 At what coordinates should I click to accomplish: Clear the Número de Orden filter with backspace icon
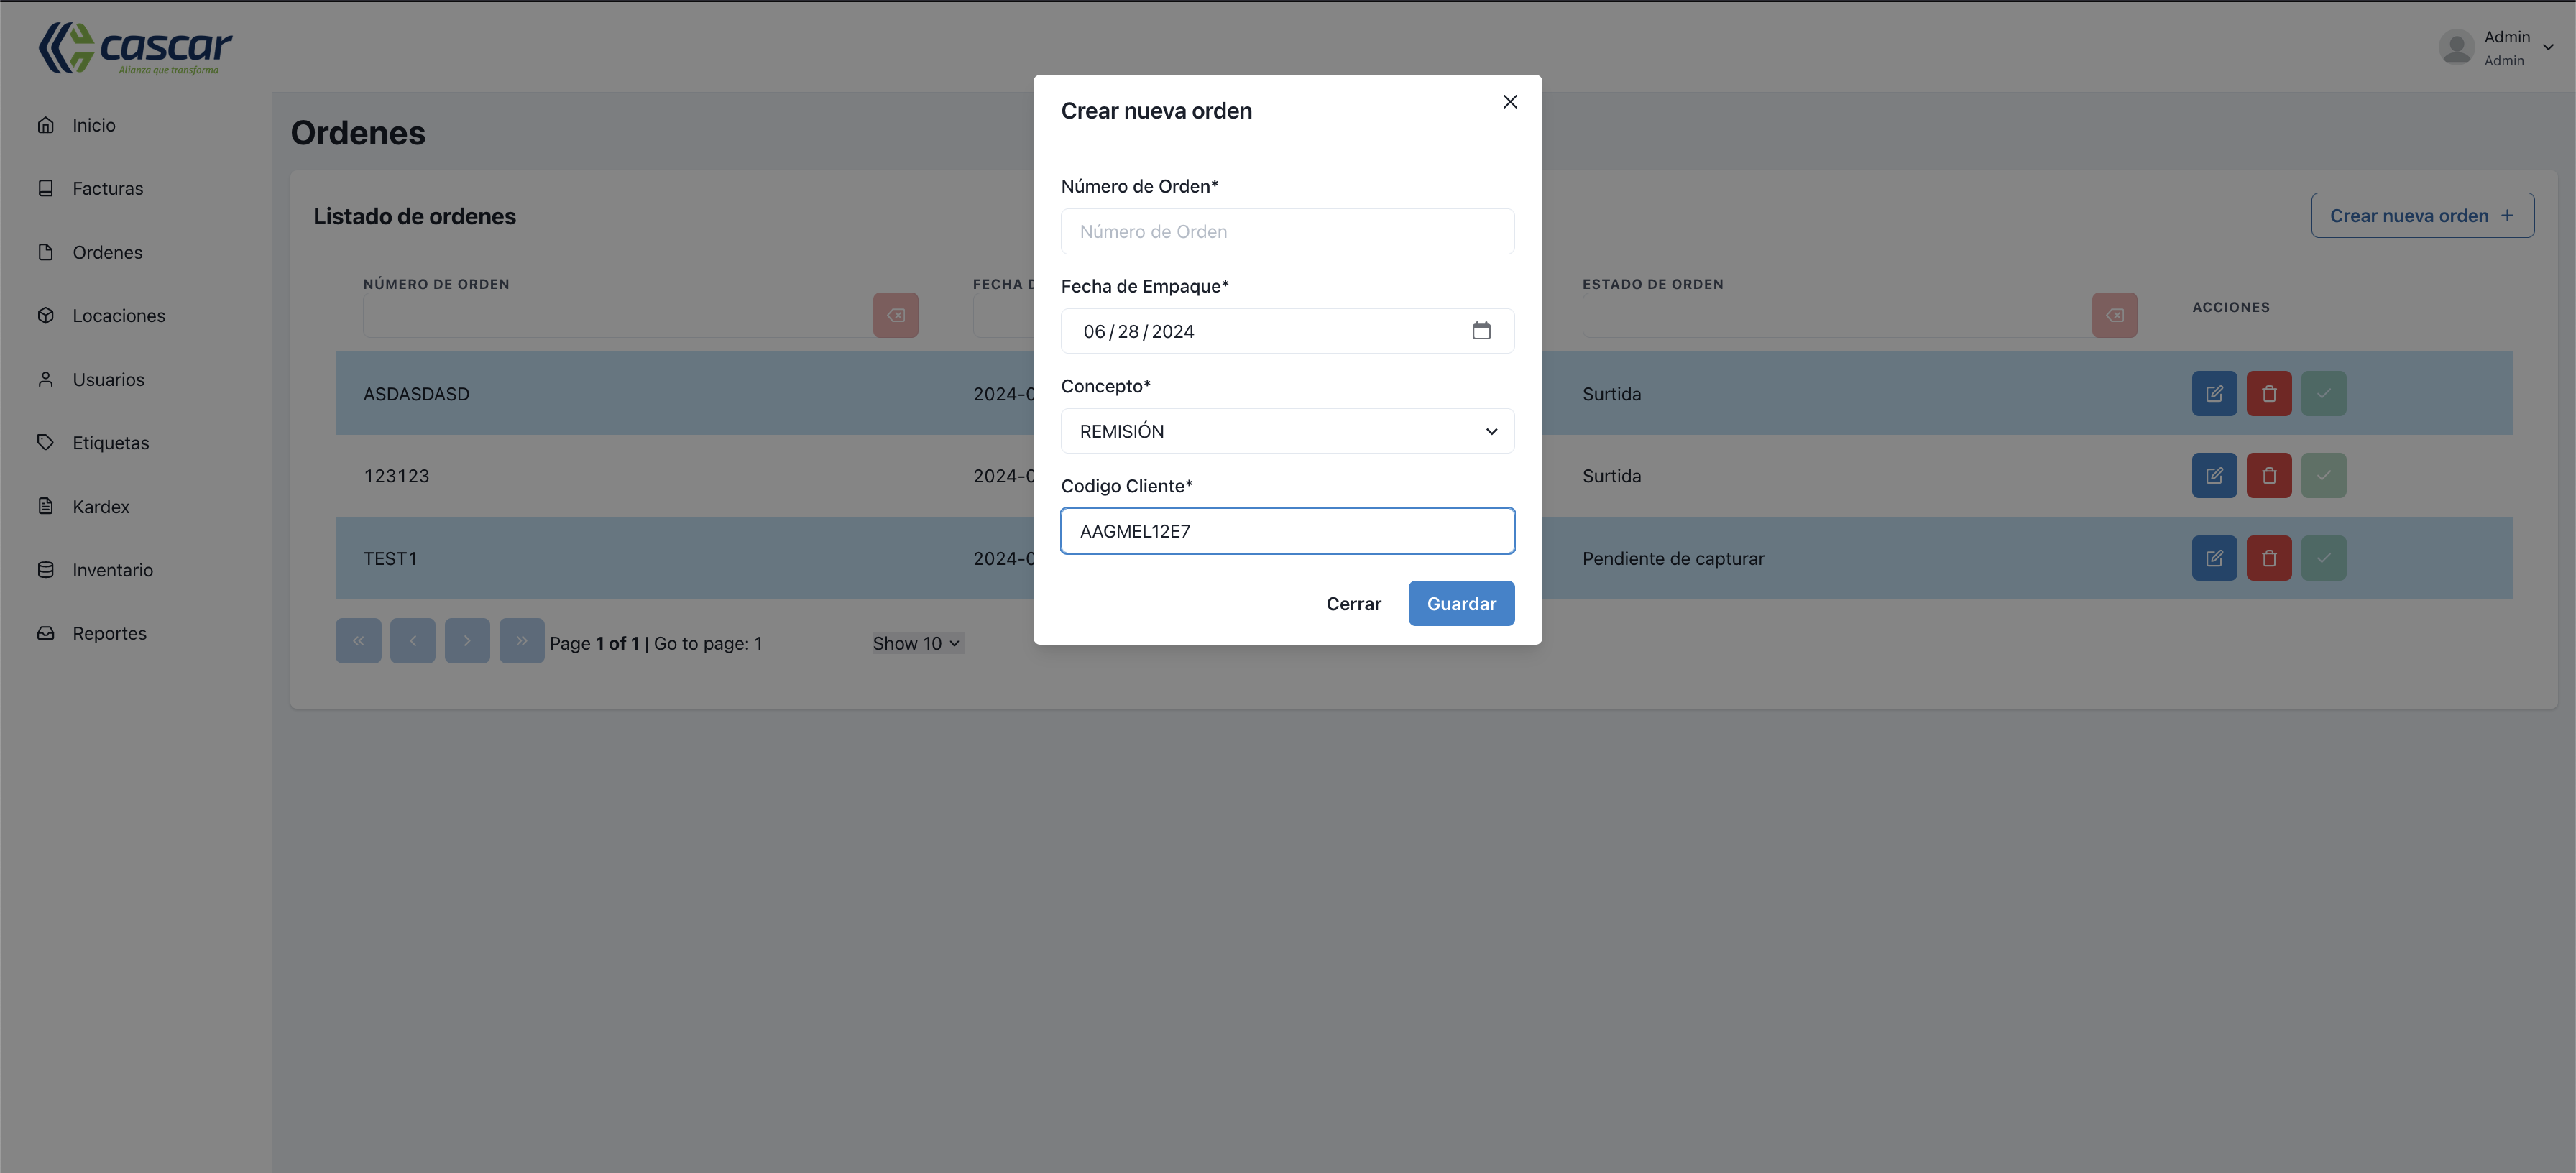coord(896,315)
